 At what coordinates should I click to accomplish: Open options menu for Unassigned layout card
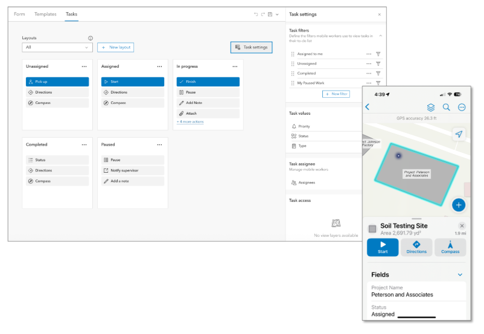tap(84, 66)
